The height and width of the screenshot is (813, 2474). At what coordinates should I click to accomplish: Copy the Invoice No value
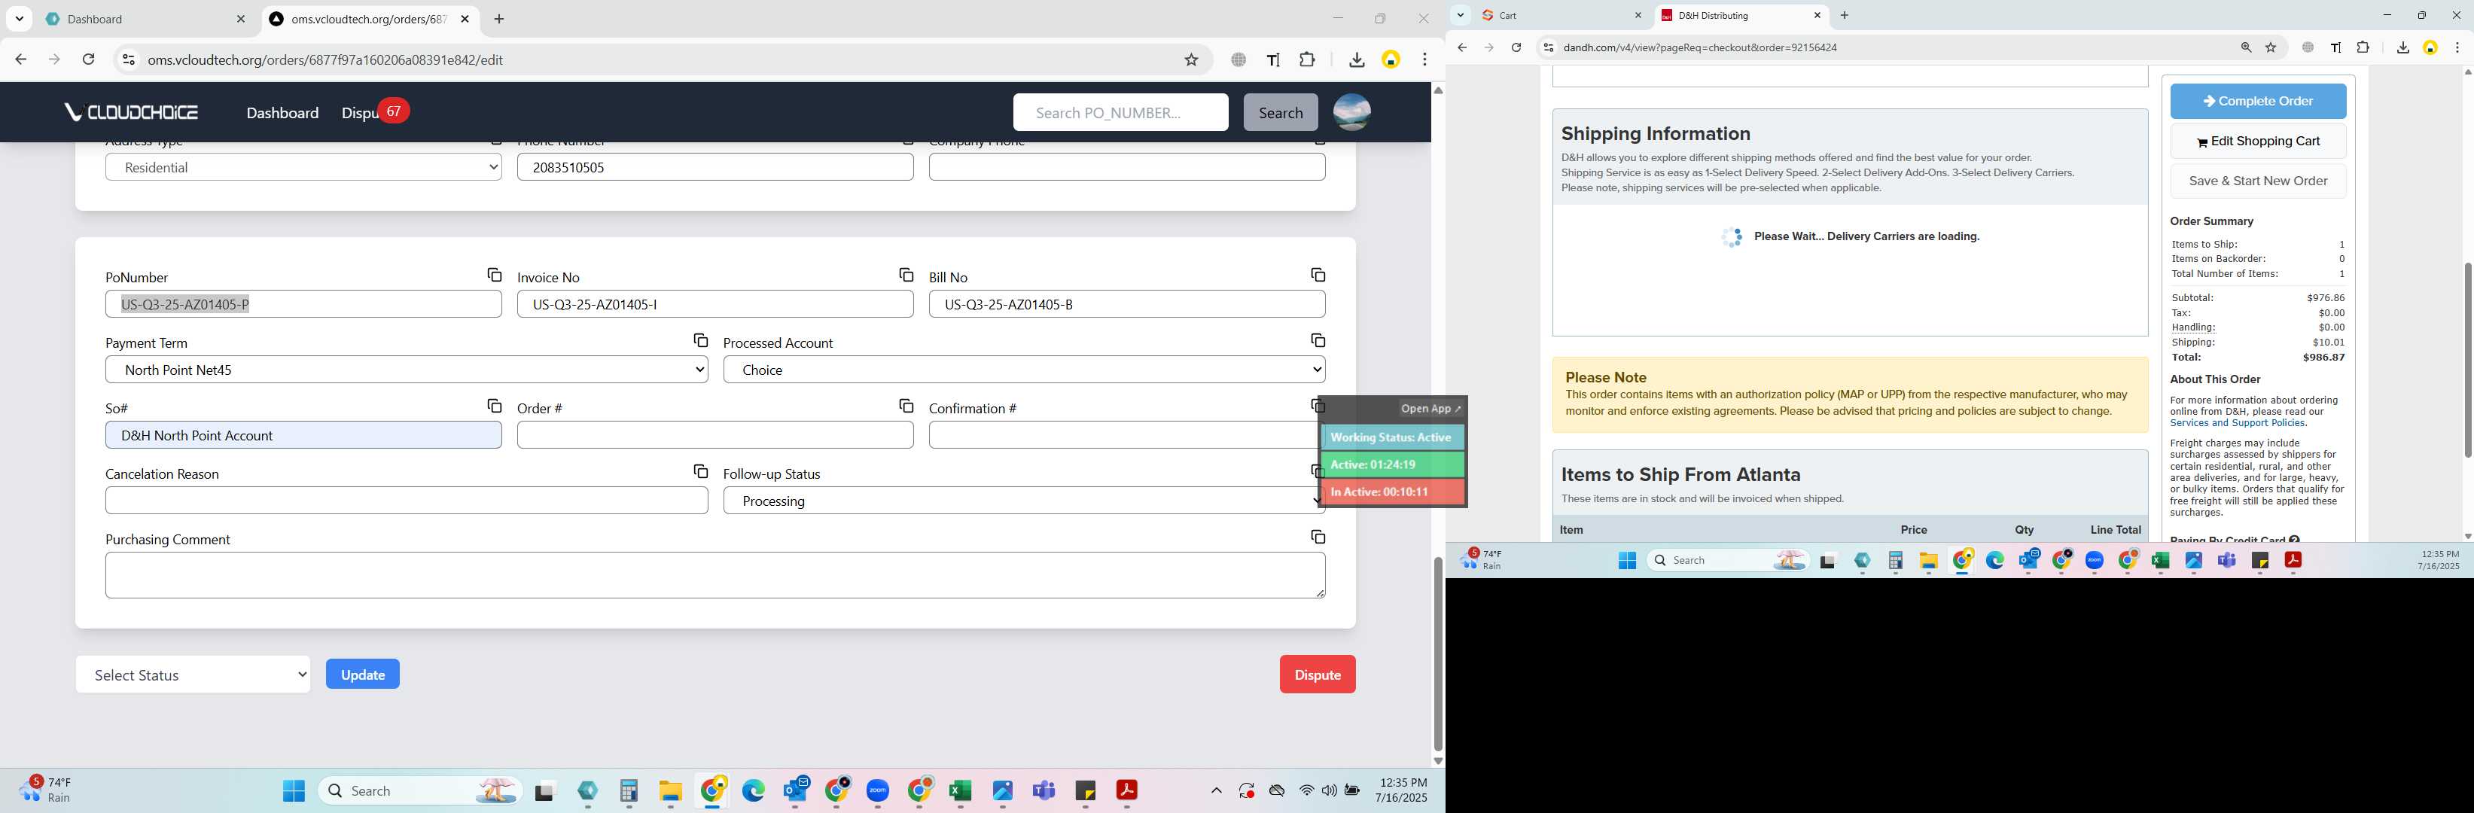click(x=906, y=276)
